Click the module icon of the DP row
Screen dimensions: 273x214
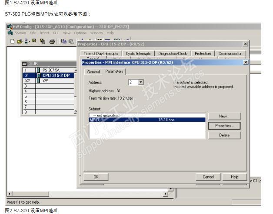point(39,81)
